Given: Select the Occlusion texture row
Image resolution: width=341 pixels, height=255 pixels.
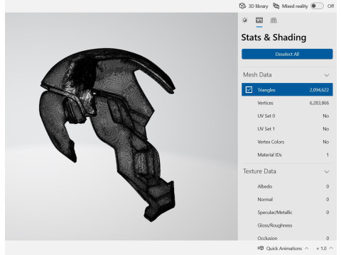Looking at the screenshot, I should pos(287,237).
